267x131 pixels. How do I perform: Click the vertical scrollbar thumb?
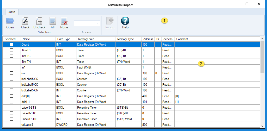(262, 57)
